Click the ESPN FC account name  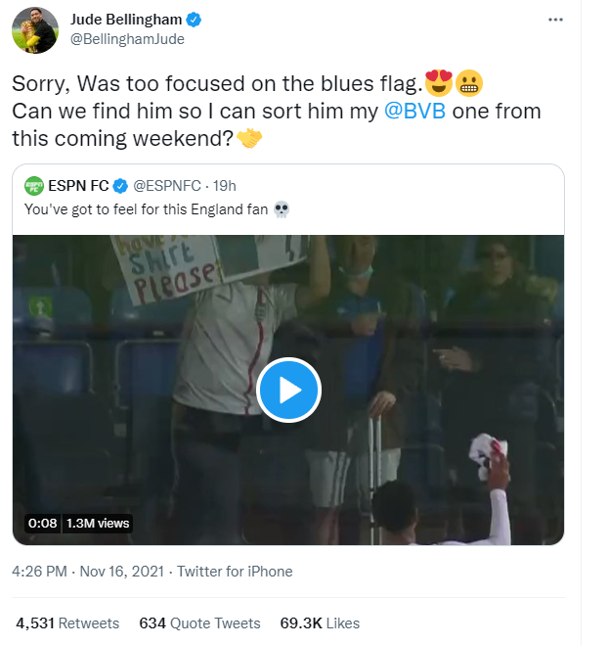click(80, 186)
